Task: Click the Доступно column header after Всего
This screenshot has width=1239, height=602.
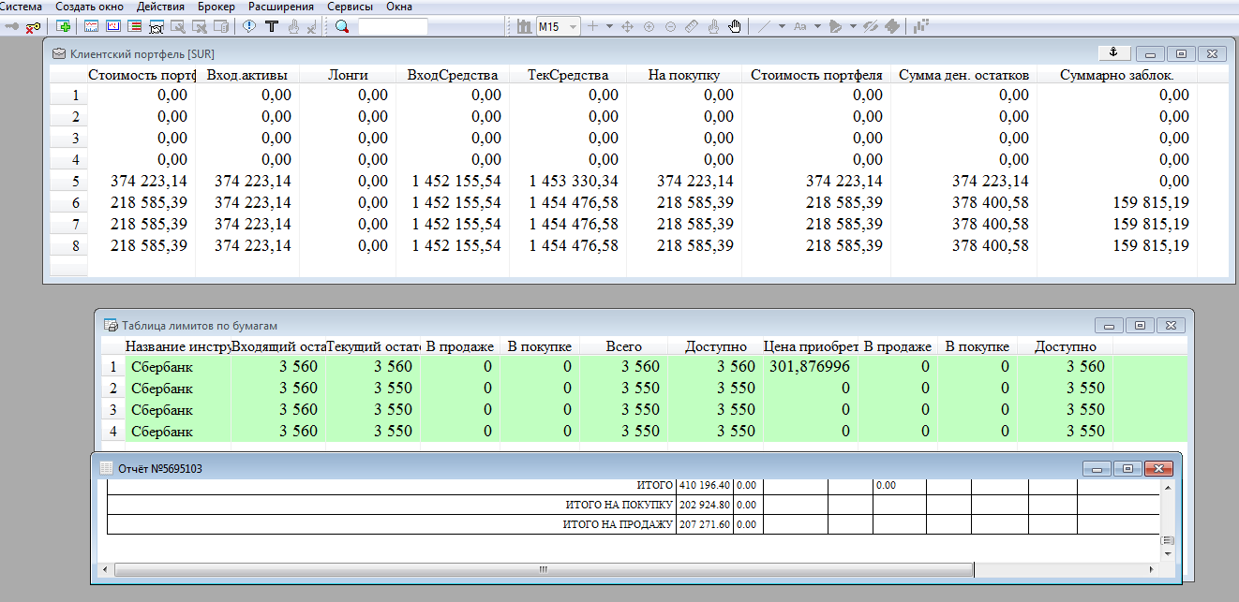Action: (x=715, y=346)
